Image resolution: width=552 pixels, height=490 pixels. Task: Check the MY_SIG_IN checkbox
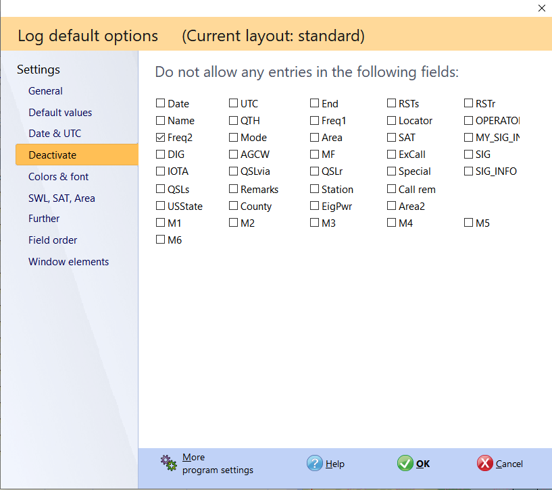click(x=469, y=137)
